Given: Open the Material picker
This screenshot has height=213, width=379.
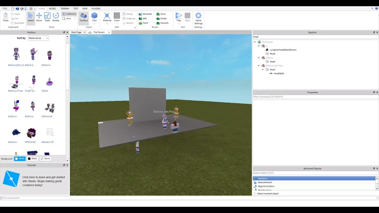Looking at the screenshot, I should 107,17.
